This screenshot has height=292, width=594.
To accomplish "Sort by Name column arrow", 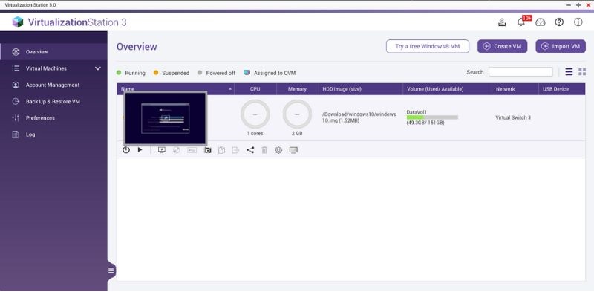I will [x=230, y=89].
